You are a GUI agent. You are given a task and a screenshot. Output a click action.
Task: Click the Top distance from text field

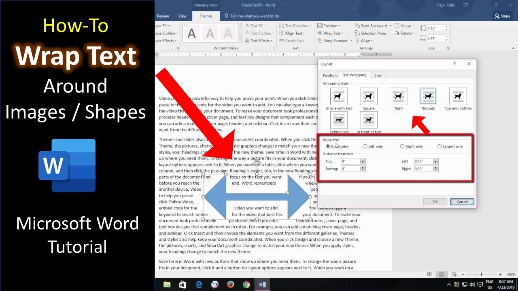(351, 161)
